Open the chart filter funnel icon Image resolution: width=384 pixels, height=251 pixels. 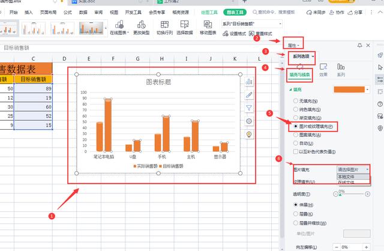pyautogui.click(x=249, y=108)
